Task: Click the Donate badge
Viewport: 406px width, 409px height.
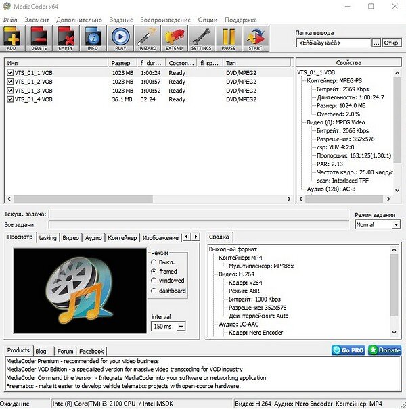Action: (x=385, y=350)
